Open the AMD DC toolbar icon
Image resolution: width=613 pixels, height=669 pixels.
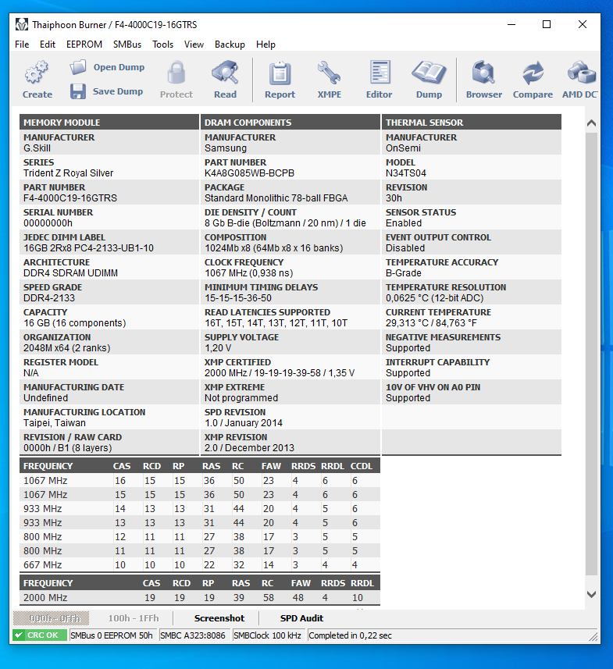(x=581, y=72)
